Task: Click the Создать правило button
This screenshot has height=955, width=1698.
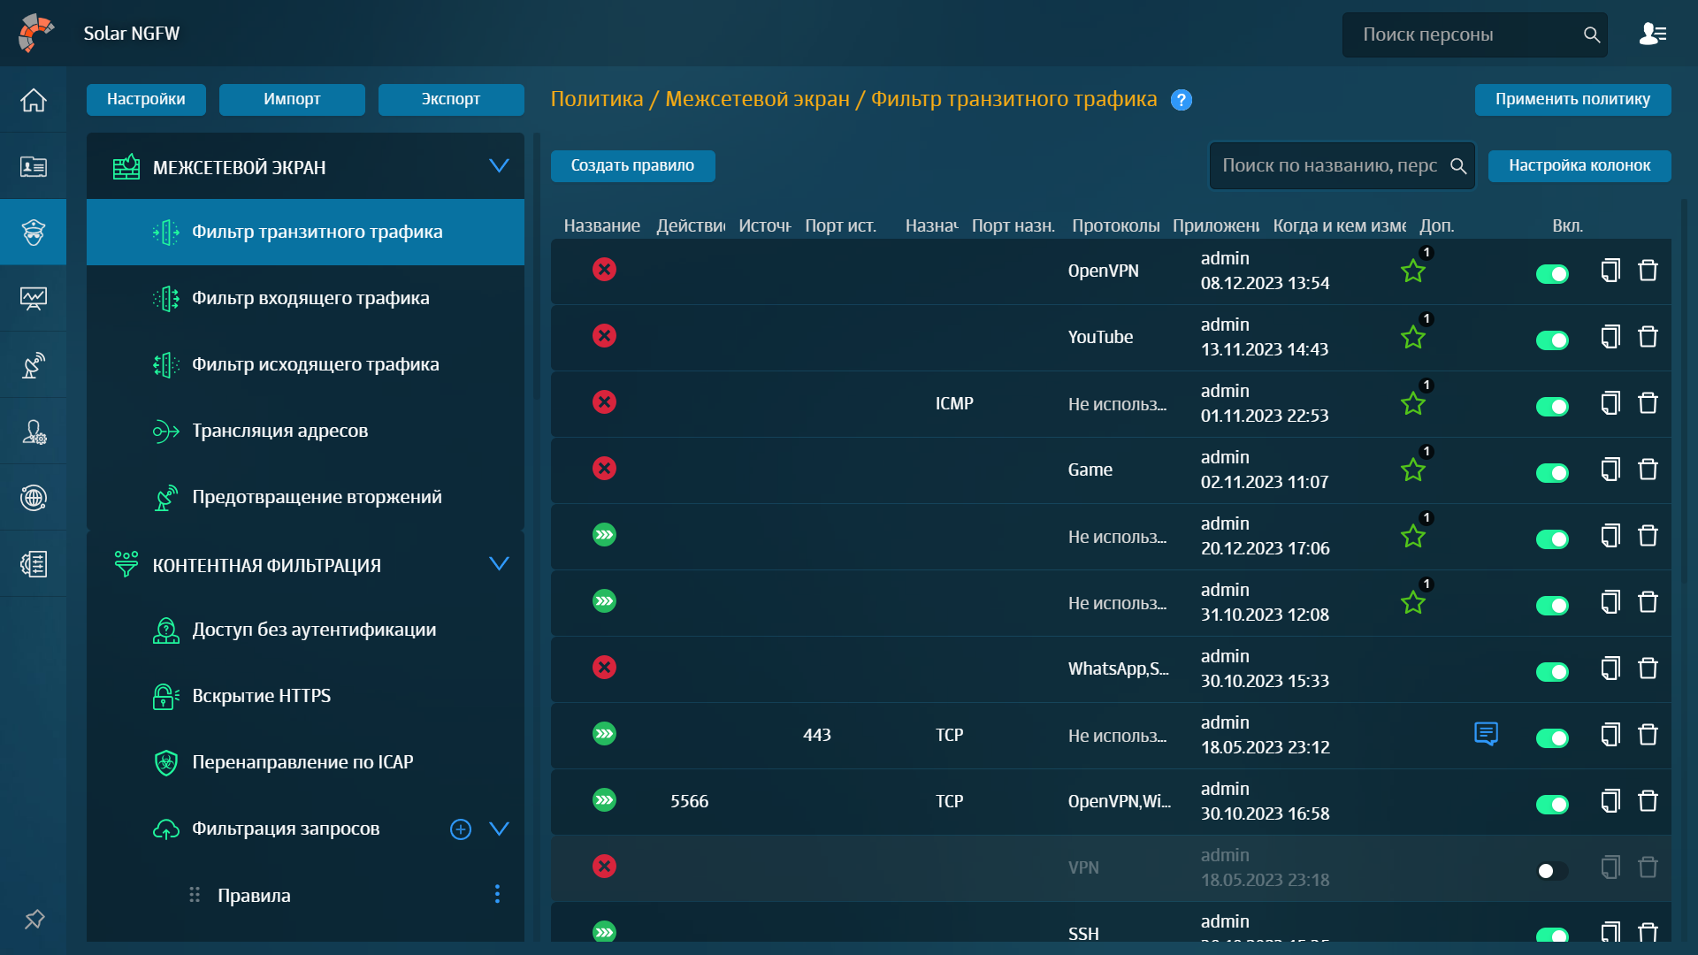Action: point(632,165)
